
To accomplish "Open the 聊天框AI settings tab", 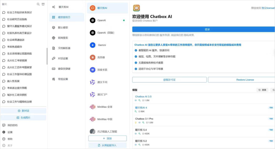I will coord(67,7).
